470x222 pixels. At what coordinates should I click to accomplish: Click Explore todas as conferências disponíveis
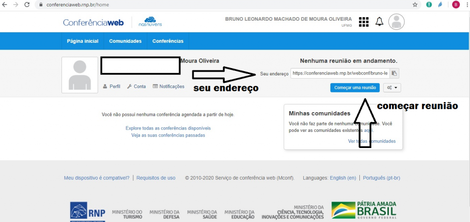[x=168, y=128]
